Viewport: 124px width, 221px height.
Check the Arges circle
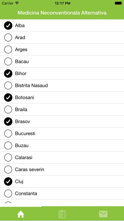[8, 50]
